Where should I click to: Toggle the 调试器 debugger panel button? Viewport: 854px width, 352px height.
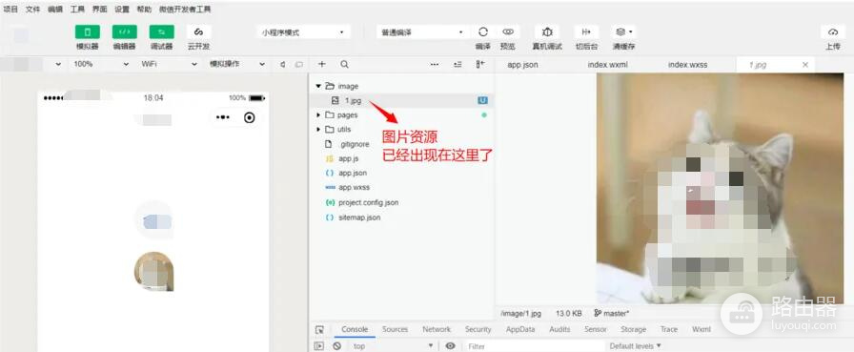point(161,31)
